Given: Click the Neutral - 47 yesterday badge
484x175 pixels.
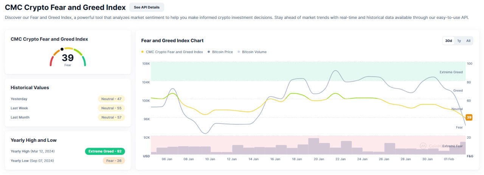Looking at the screenshot, I should tap(111, 99).
